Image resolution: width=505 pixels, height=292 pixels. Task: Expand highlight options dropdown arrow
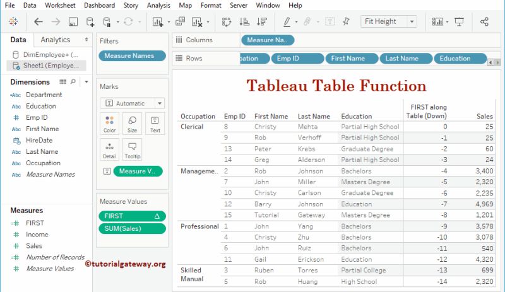coord(296,22)
